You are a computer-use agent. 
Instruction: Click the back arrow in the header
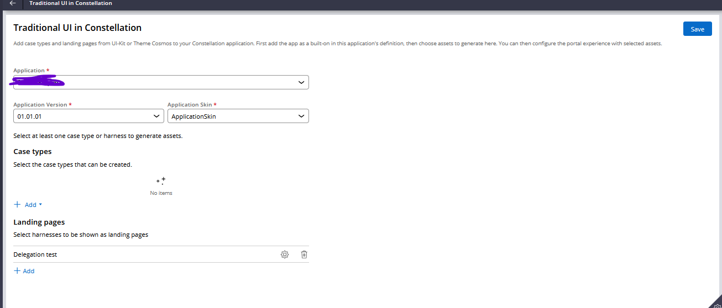pos(13,3)
